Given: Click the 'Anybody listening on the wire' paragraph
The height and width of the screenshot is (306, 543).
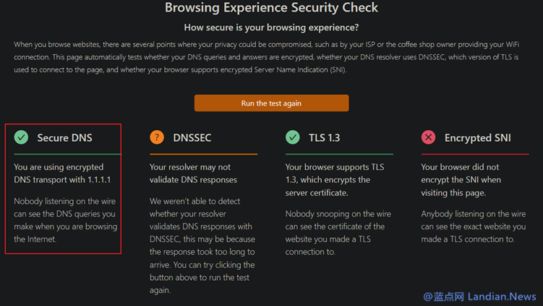Looking at the screenshot, I should (474, 226).
